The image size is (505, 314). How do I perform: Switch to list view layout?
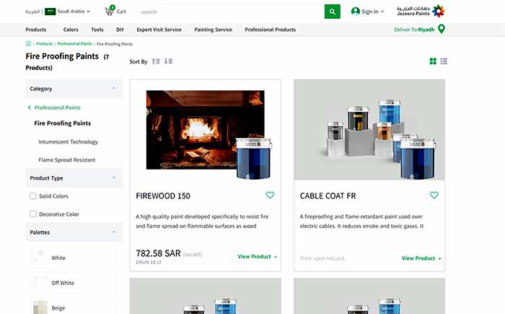444,61
